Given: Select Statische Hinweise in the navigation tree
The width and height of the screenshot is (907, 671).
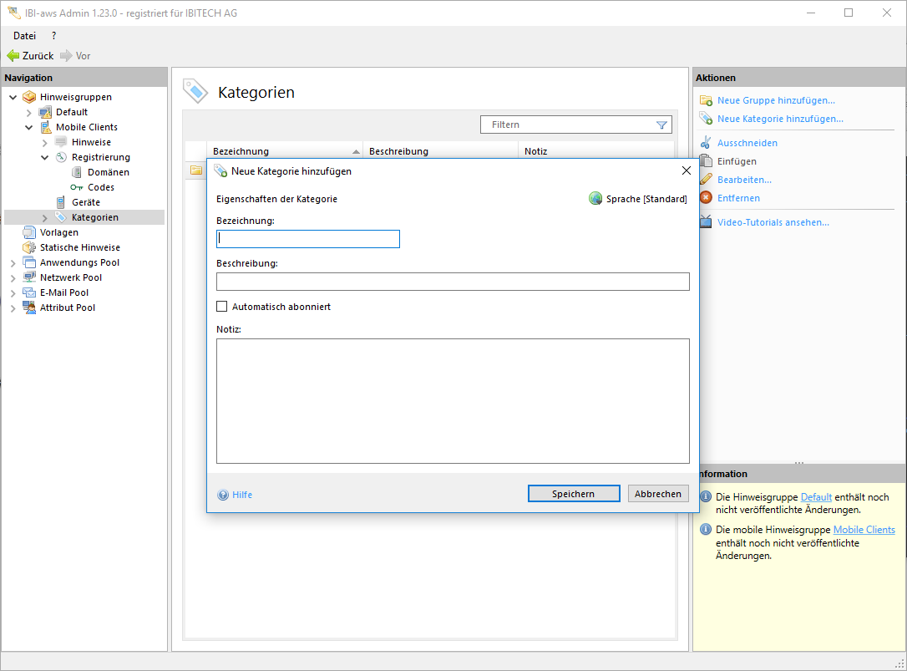Looking at the screenshot, I should click(x=79, y=247).
